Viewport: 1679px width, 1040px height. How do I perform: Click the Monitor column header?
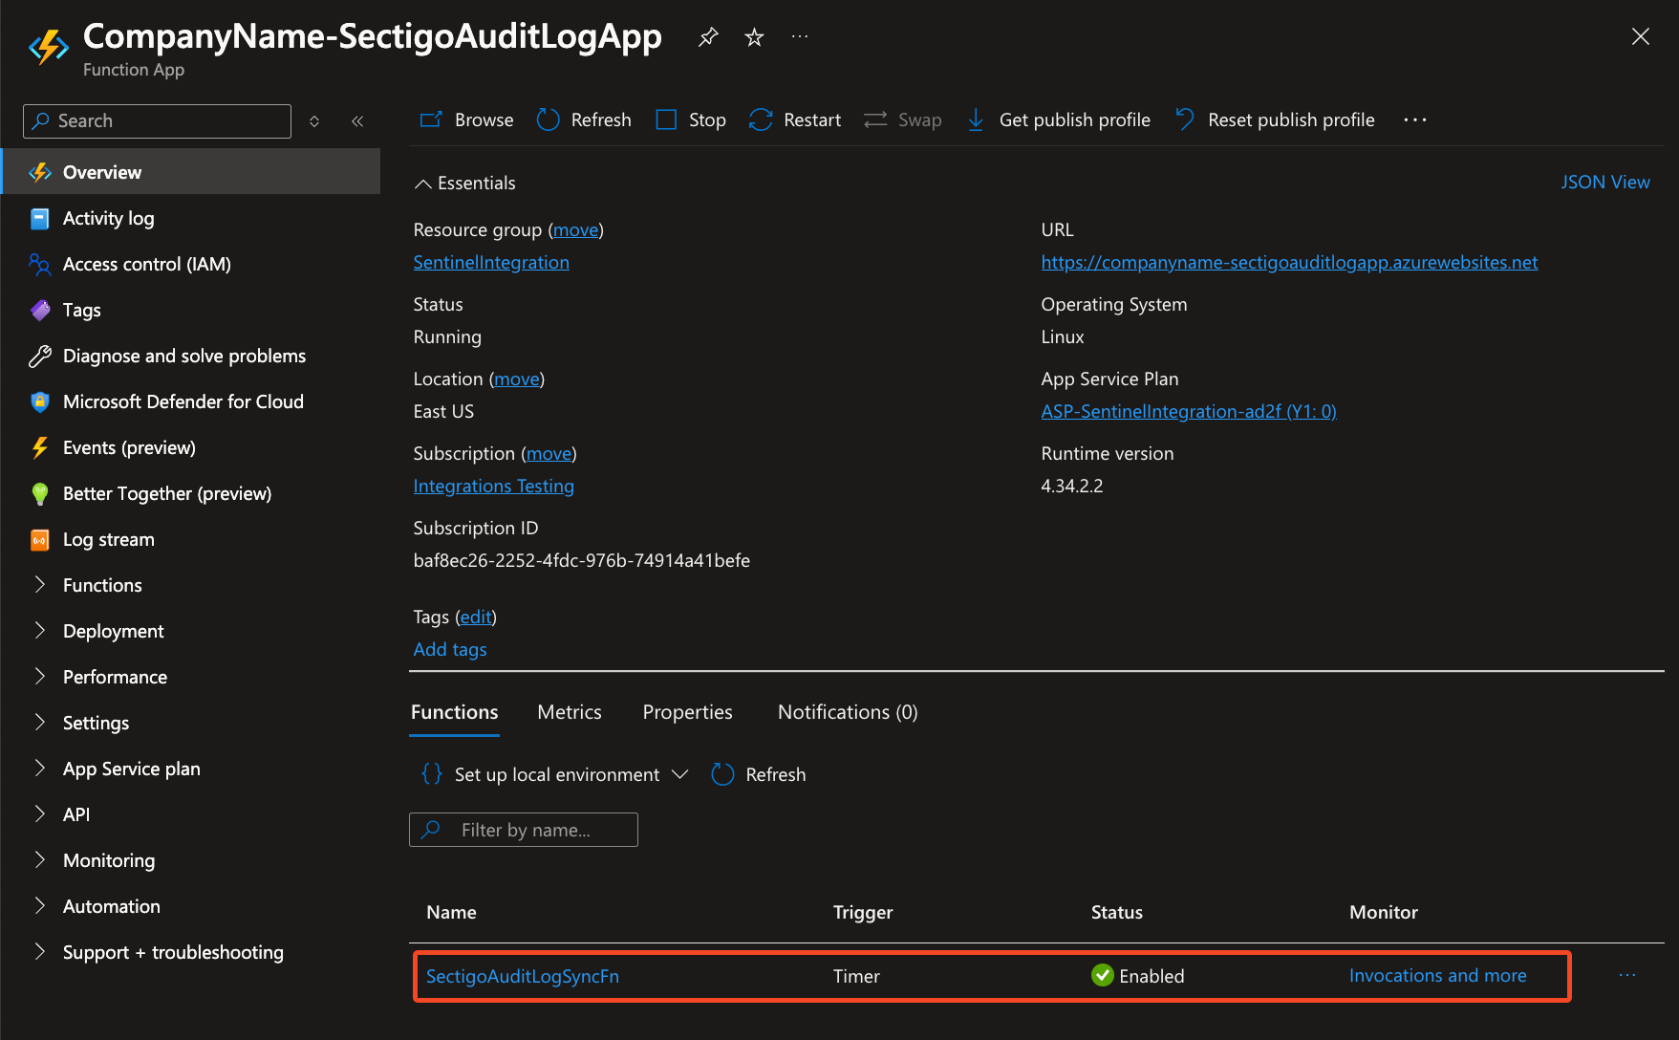pos(1384,912)
